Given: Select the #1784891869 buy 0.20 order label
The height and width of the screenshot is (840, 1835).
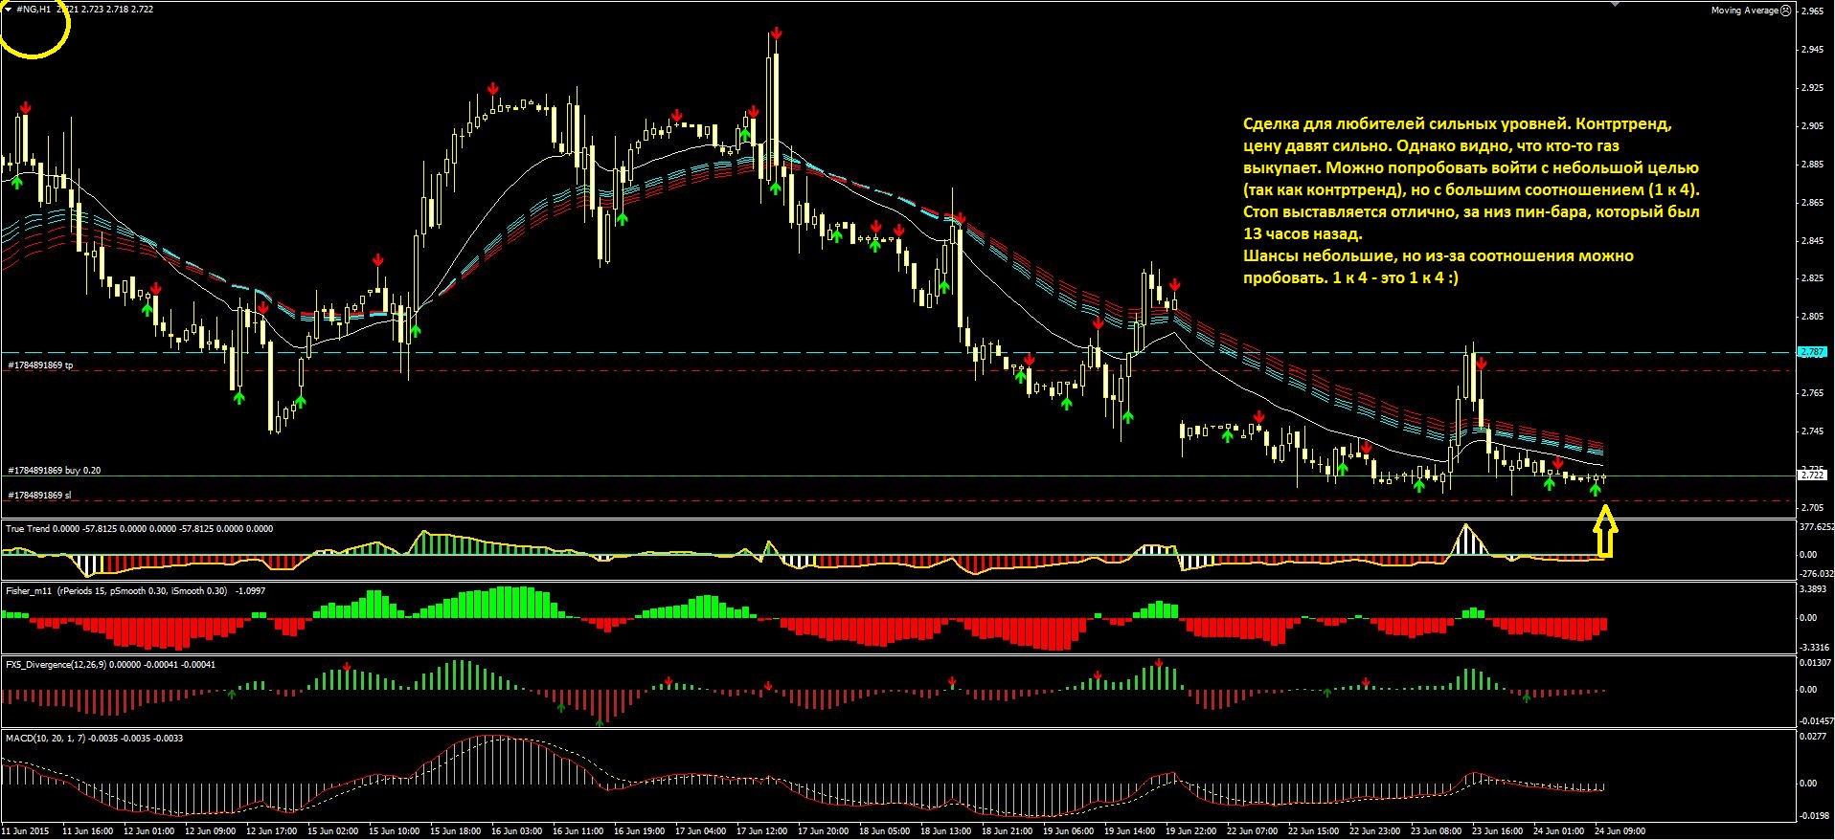Looking at the screenshot, I should click(x=54, y=471).
